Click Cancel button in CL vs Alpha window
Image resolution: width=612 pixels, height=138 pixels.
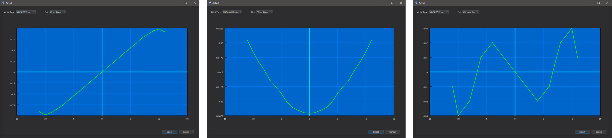point(186,132)
